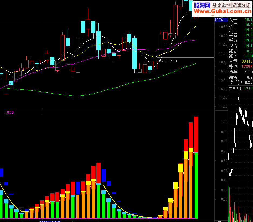Screen dimensions: 253x222
Task: Click the 0.40 indicator axis label
Action: [x=224, y=180]
